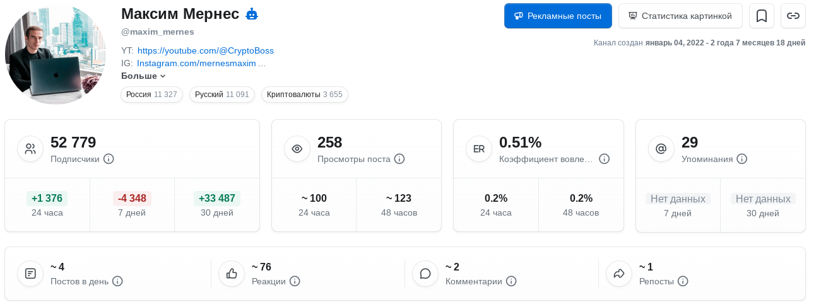Open info tooltip for Просмотры поста

399,159
